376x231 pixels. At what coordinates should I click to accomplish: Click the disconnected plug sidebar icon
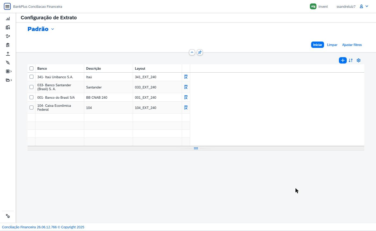8,63
